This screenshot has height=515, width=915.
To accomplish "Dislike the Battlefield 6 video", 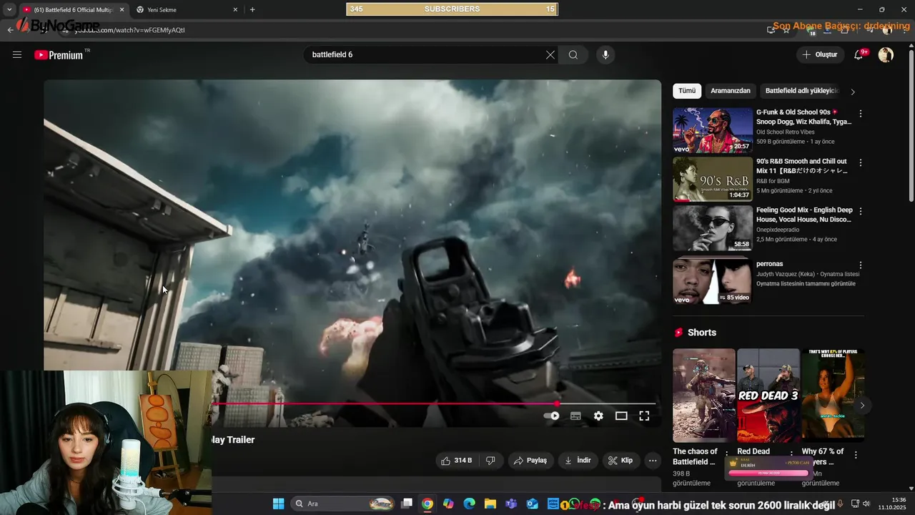I will tap(490, 461).
